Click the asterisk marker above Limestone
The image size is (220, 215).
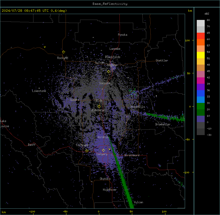[39, 88]
